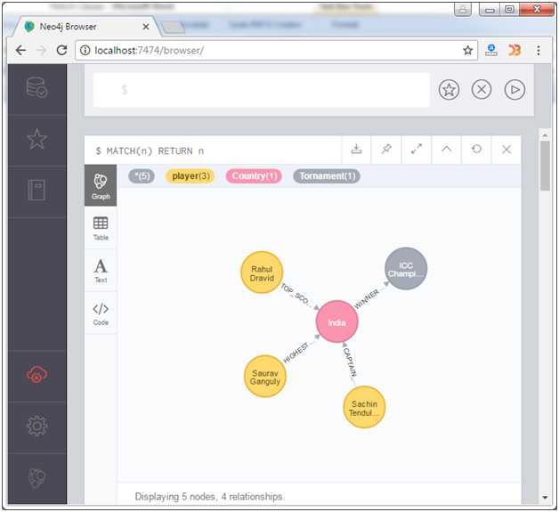Select the Neo4j Browser tab

[85, 27]
